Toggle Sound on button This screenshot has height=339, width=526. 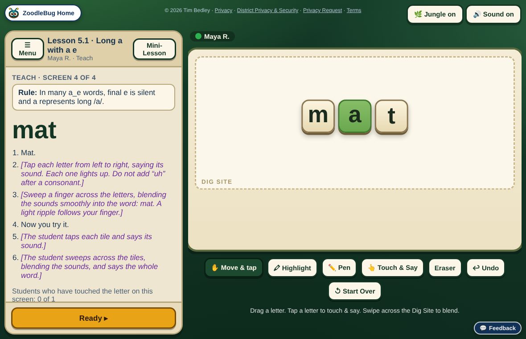point(493,14)
